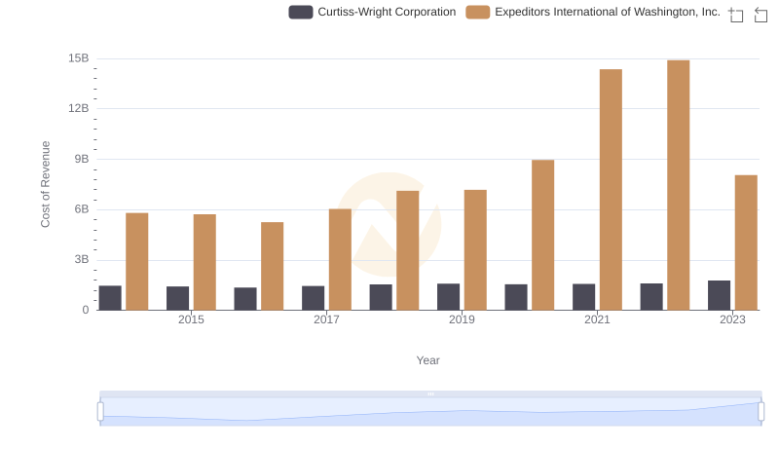Click the 15B y-axis label
The height and width of the screenshot is (449, 779).
[x=79, y=58]
